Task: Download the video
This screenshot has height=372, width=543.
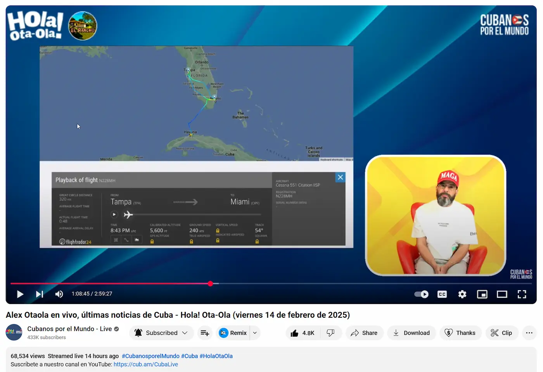Action: click(412, 333)
